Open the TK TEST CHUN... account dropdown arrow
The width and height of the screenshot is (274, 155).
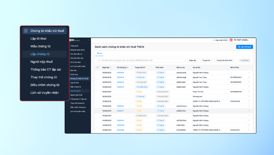[252, 40]
